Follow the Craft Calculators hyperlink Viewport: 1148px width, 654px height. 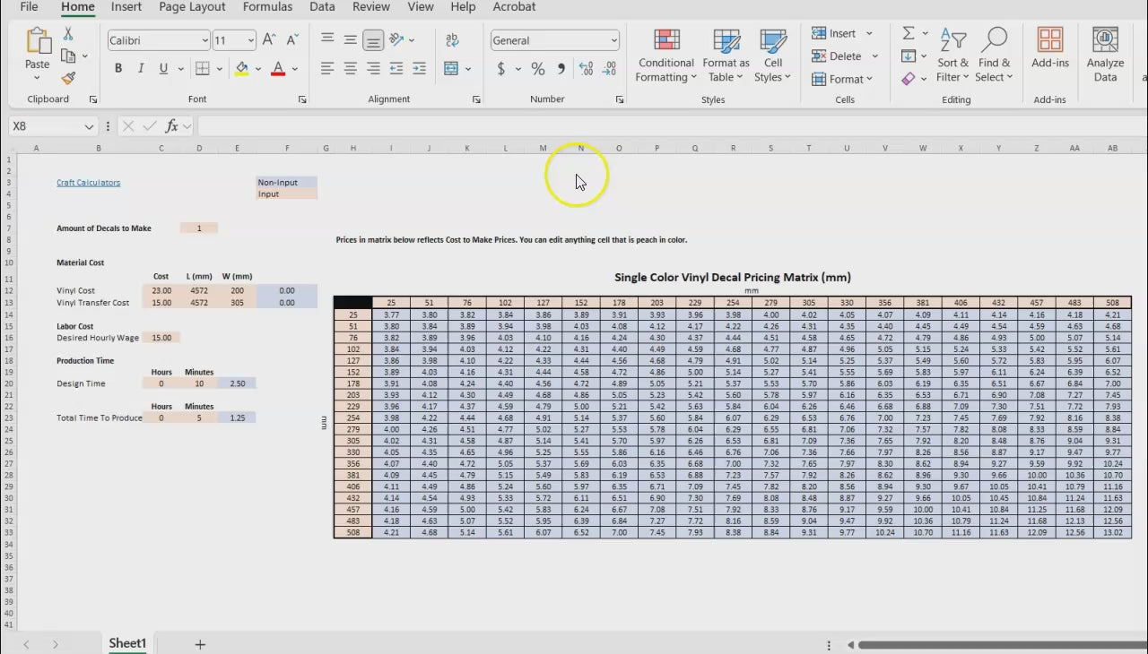tap(88, 183)
